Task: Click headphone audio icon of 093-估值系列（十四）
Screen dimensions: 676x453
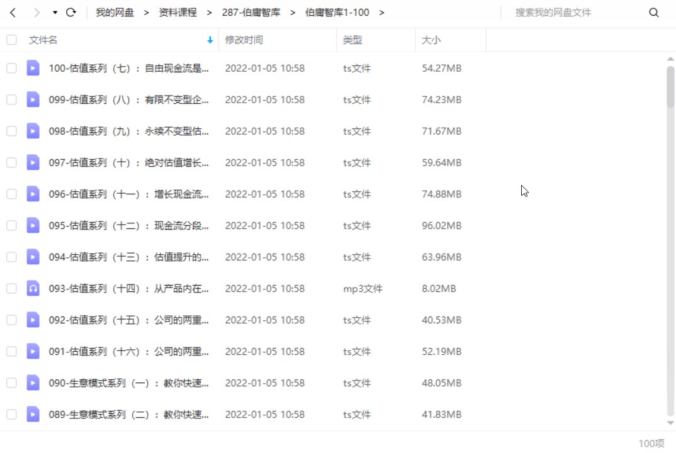Action: click(x=33, y=288)
